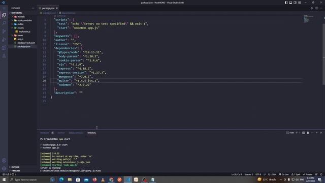Screen dimensions: 325x183
Task: Open the Run and Debug view
Action: (x=4, y=40)
